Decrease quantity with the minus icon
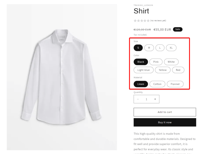 (138, 99)
